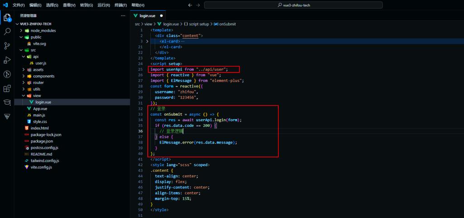
Task: Expand the router folder
Action: pos(24,83)
